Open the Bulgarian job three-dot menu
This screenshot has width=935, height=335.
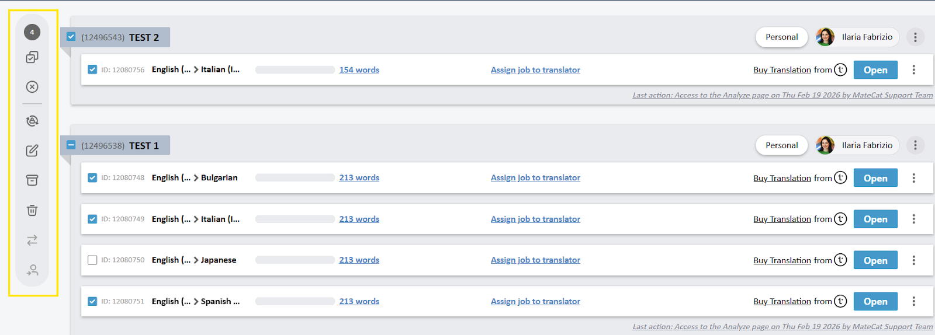pyautogui.click(x=913, y=178)
